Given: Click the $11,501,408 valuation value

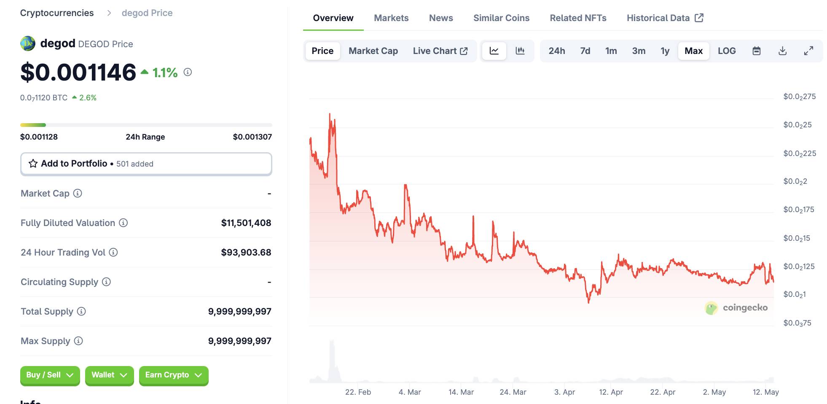Looking at the screenshot, I should click(x=246, y=223).
